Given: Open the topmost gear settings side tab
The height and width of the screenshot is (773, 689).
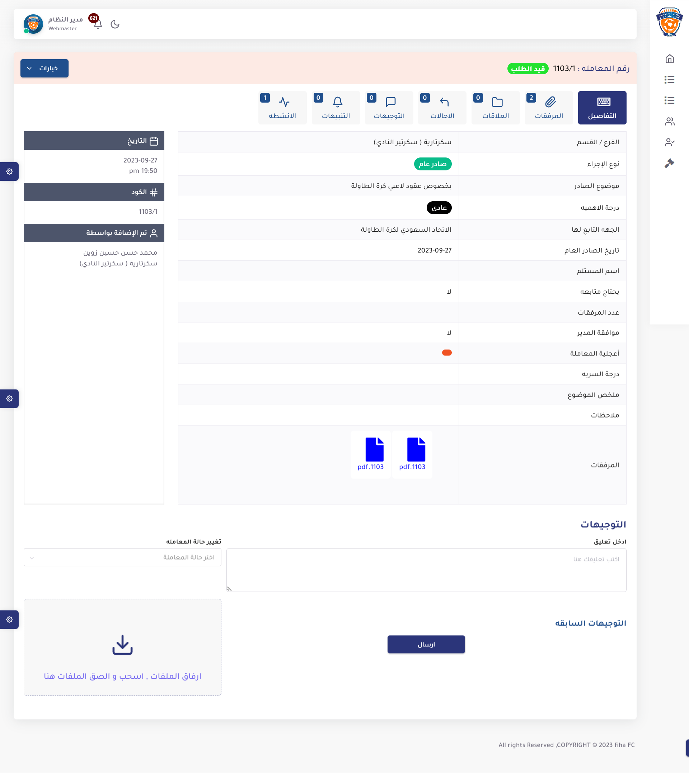Looking at the screenshot, I should tap(9, 171).
